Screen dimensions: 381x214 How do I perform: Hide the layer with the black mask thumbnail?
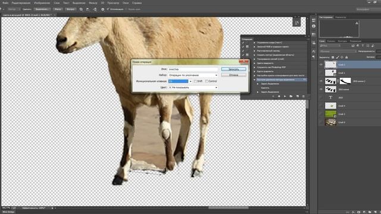pos(321,81)
